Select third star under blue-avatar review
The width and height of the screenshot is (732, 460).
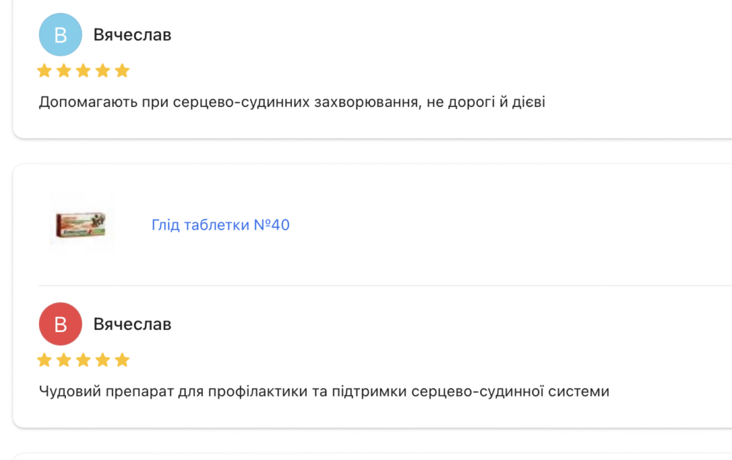point(83,71)
